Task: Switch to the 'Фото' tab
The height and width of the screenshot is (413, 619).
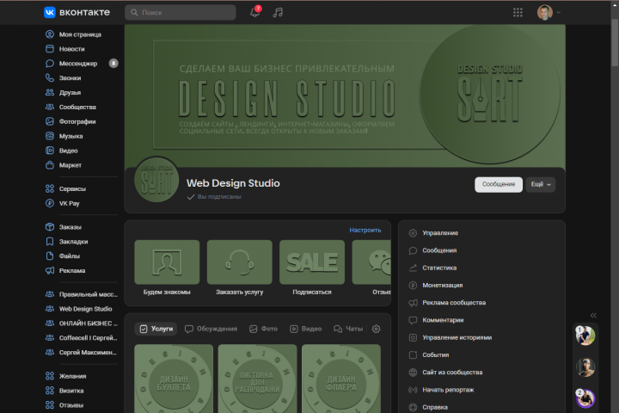Action: pyautogui.click(x=263, y=329)
